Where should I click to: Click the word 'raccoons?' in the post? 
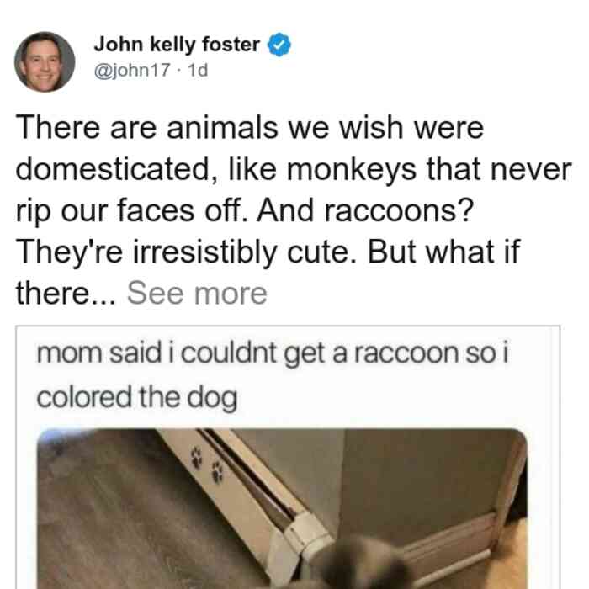pos(398,210)
